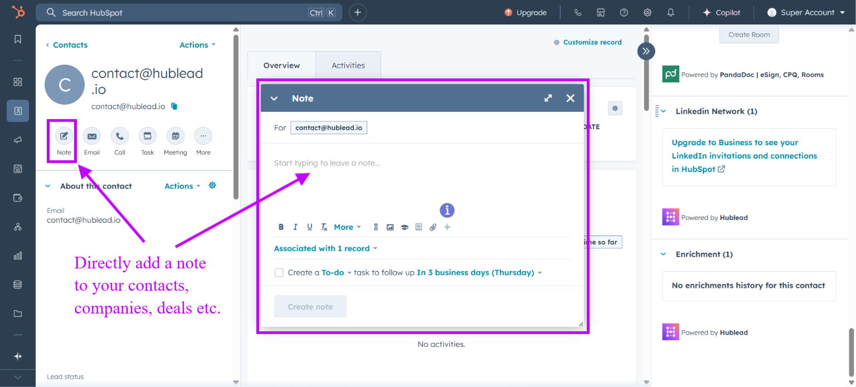Click the Create Room button

point(749,35)
